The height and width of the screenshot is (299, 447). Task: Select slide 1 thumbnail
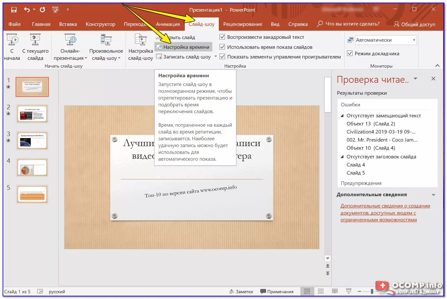[32, 87]
